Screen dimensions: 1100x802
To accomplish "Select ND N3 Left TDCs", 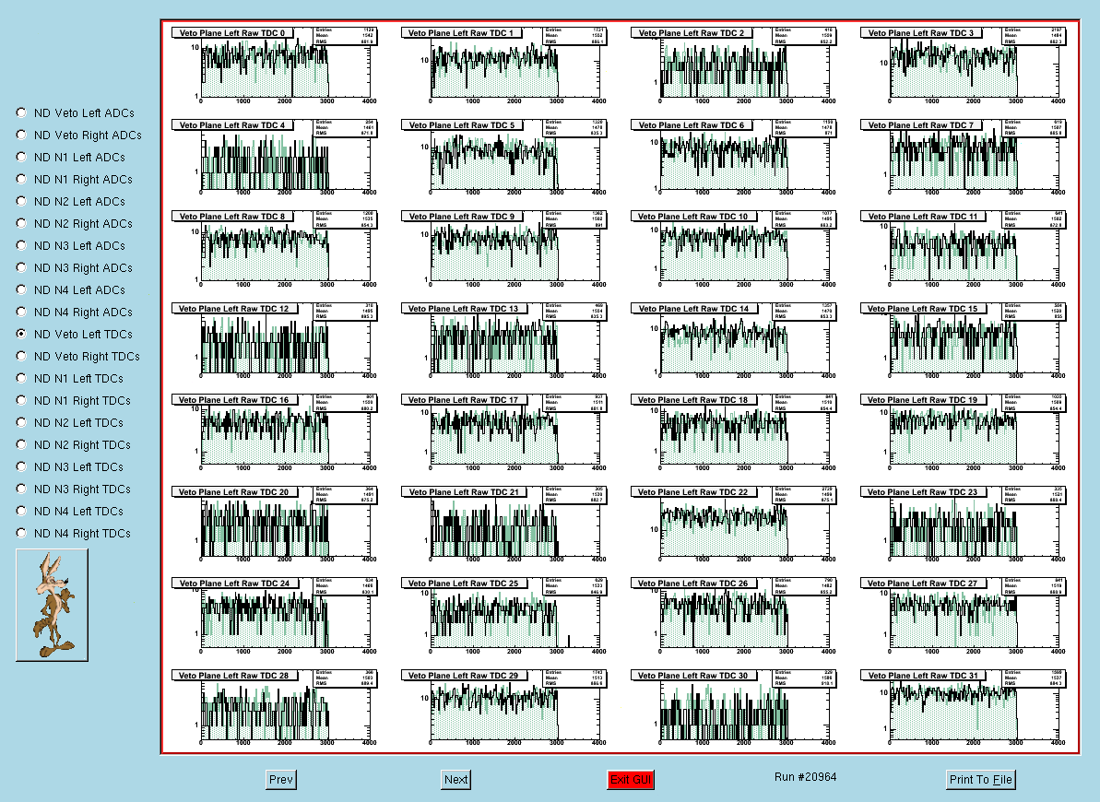I will tap(22, 466).
